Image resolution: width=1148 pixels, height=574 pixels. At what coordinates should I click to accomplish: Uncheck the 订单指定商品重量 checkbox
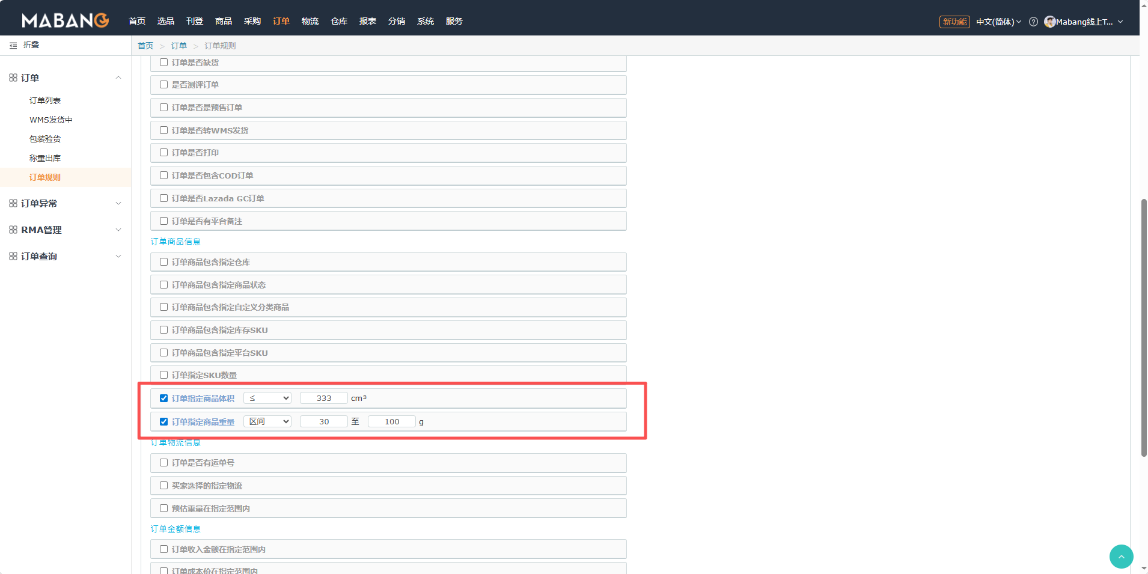click(x=163, y=421)
